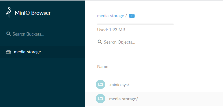Click the magnifier icon beside Search Buckets
This screenshot has height=107, width=223.
tap(9, 34)
